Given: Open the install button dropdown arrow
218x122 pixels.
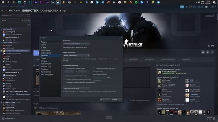Looking at the screenshot, I should coord(38,53).
